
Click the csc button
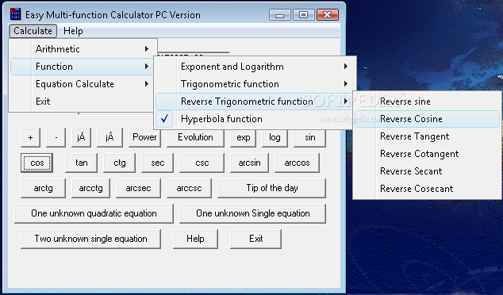(202, 163)
